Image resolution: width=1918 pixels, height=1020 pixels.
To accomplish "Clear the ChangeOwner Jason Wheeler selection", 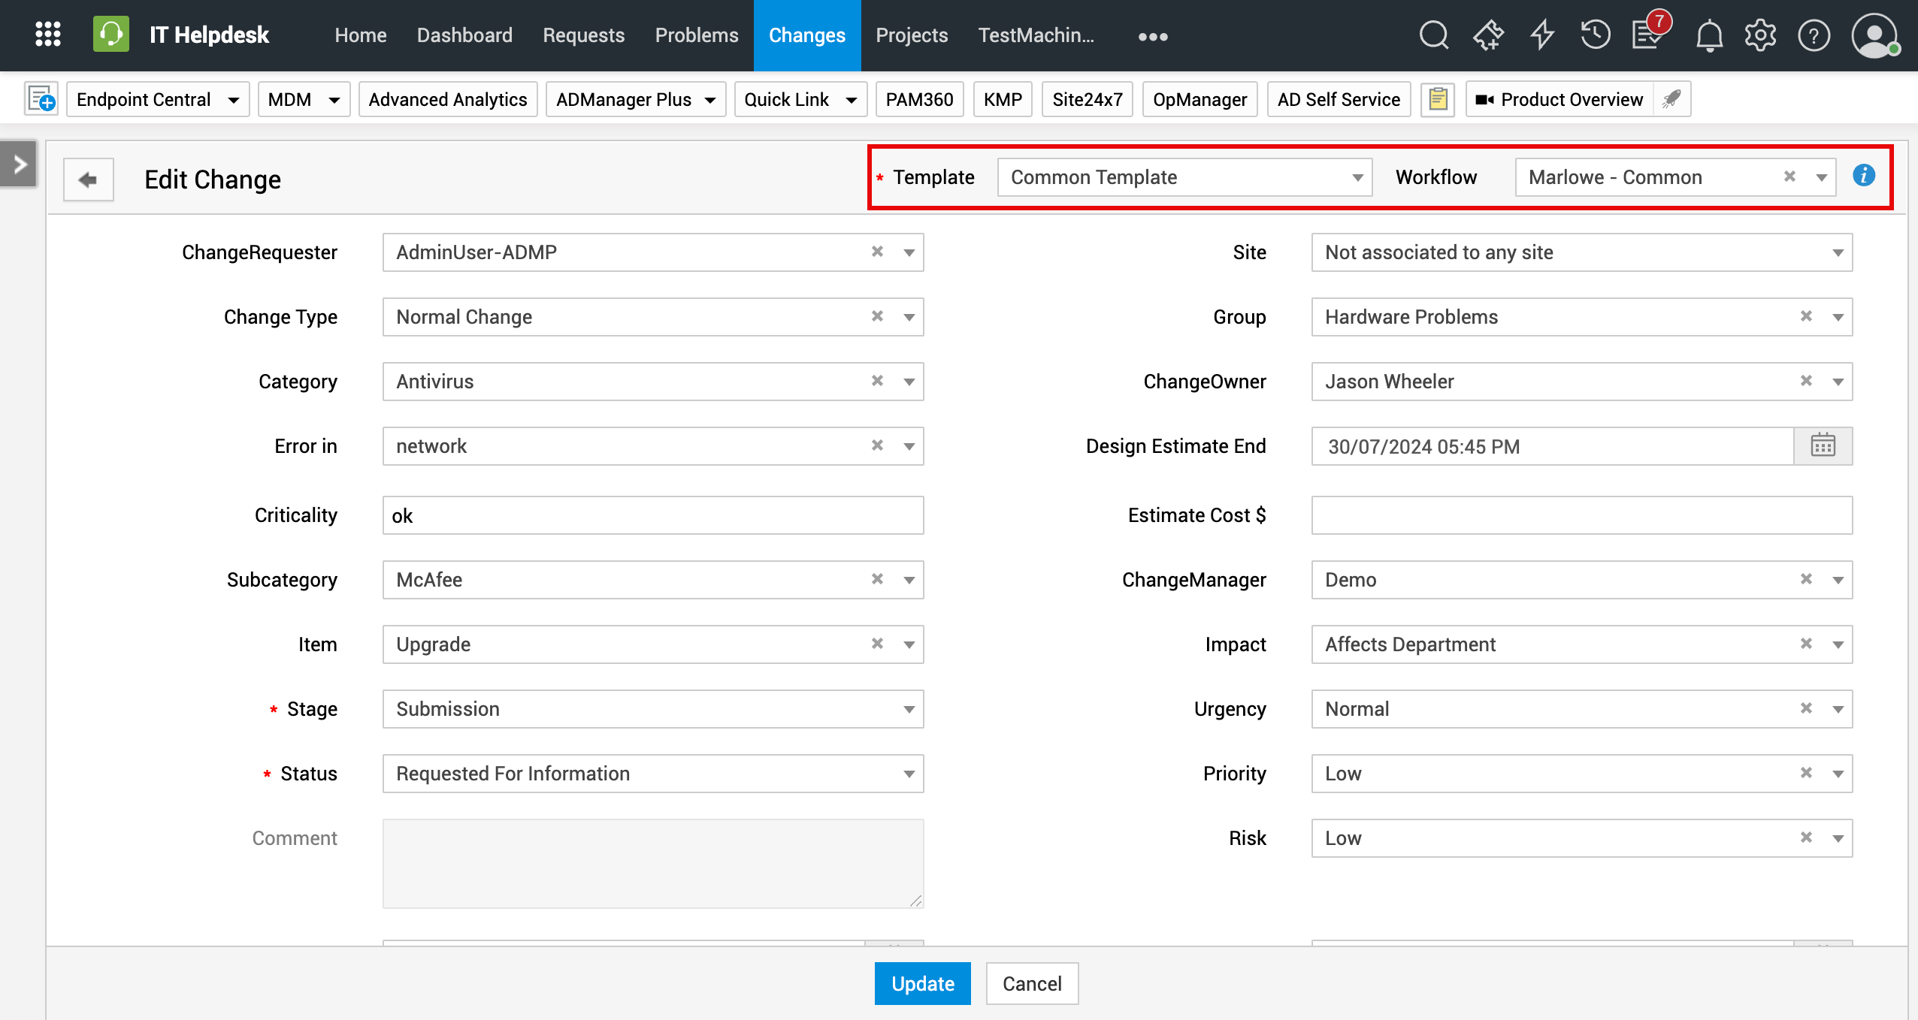I will (1806, 381).
